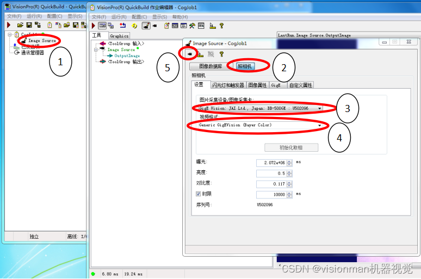
Task: Open help question mark in editor toolbar
Action: (221, 26)
